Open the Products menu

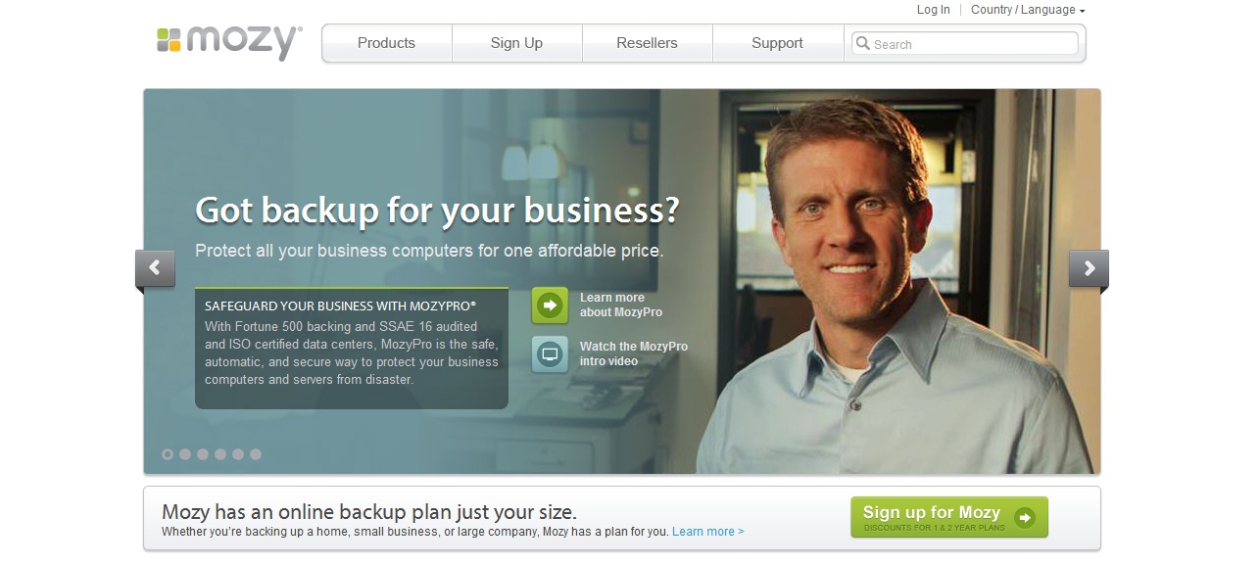386,43
